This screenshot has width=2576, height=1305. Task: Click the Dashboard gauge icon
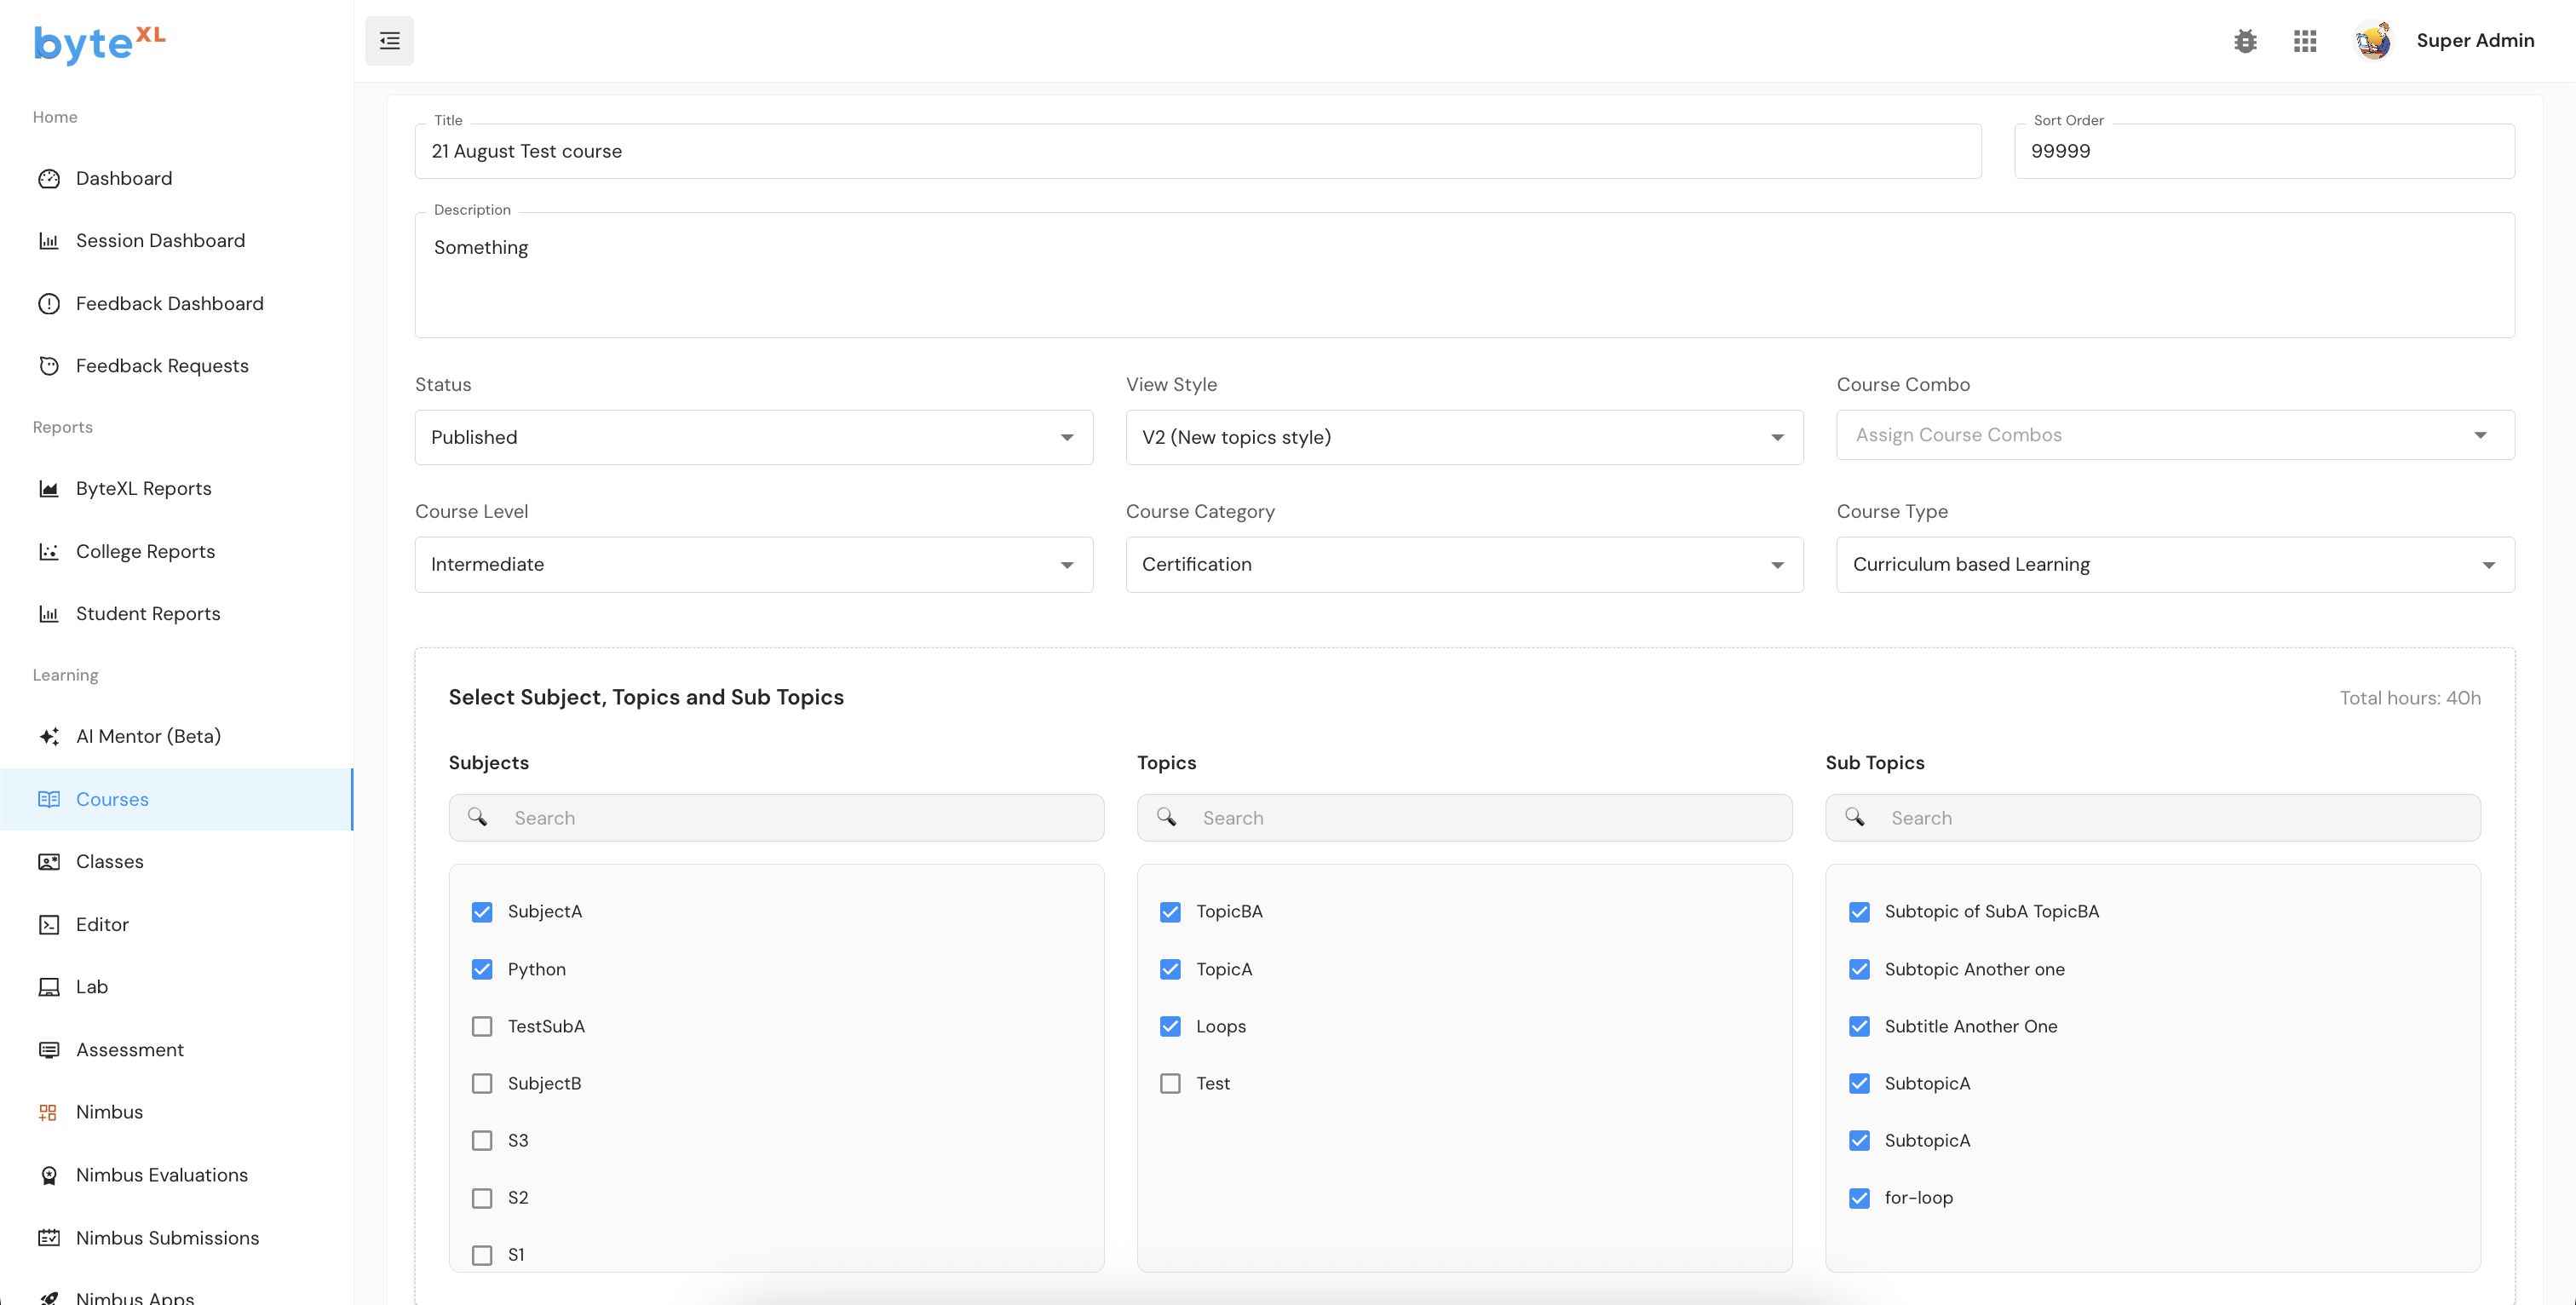coord(49,178)
